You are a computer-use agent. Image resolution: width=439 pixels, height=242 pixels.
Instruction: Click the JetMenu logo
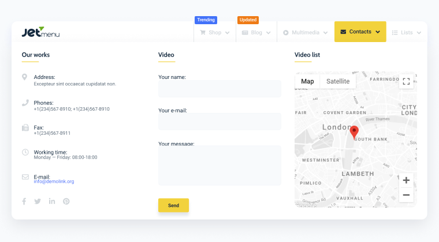point(40,32)
